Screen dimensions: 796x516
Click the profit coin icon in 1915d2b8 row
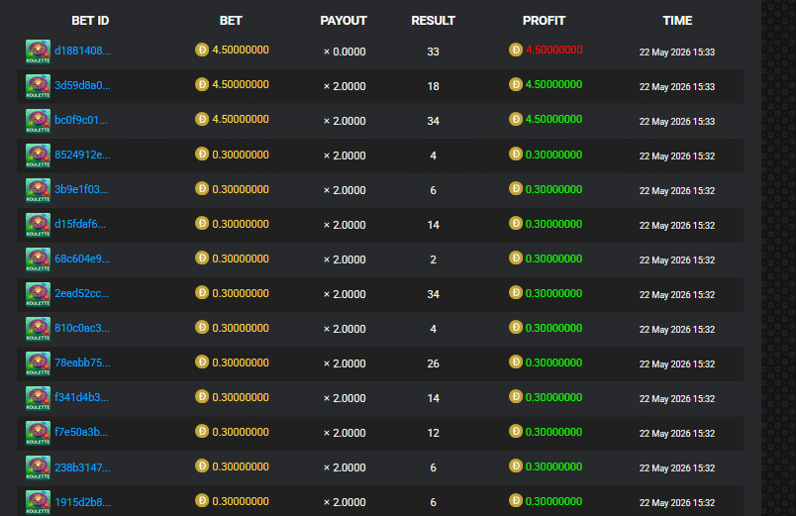pyautogui.click(x=516, y=500)
